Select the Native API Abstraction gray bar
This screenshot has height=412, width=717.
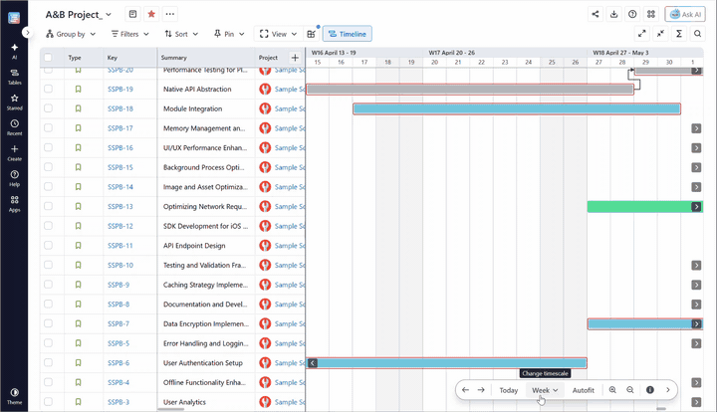(x=470, y=90)
